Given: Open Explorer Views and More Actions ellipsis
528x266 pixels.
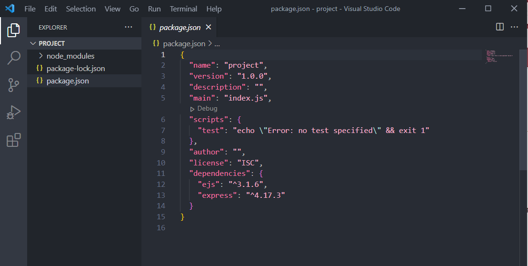Looking at the screenshot, I should pyautogui.click(x=128, y=27).
